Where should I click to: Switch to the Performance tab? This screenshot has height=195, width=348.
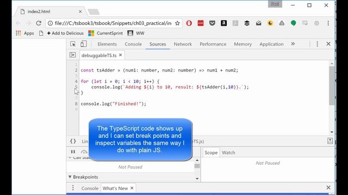tap(213, 44)
